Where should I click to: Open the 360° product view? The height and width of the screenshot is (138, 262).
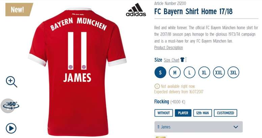click(x=10, y=106)
